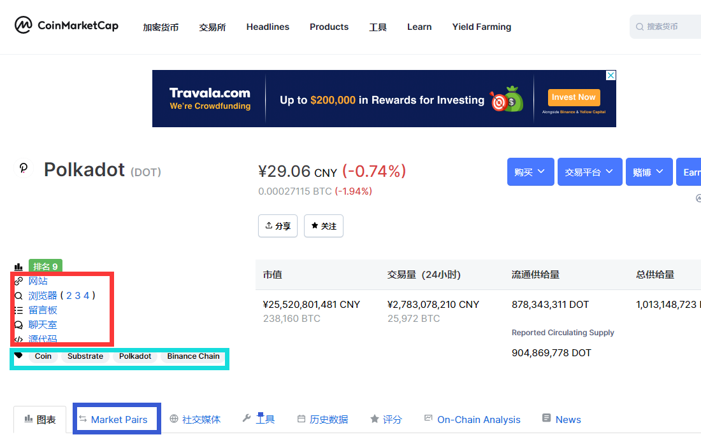Switch to the 历史数据 tab
The width and height of the screenshot is (701, 444).
pyautogui.click(x=323, y=419)
